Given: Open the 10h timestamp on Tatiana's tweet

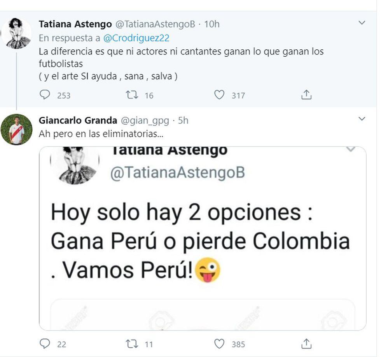Looking at the screenshot, I should 211,24.
